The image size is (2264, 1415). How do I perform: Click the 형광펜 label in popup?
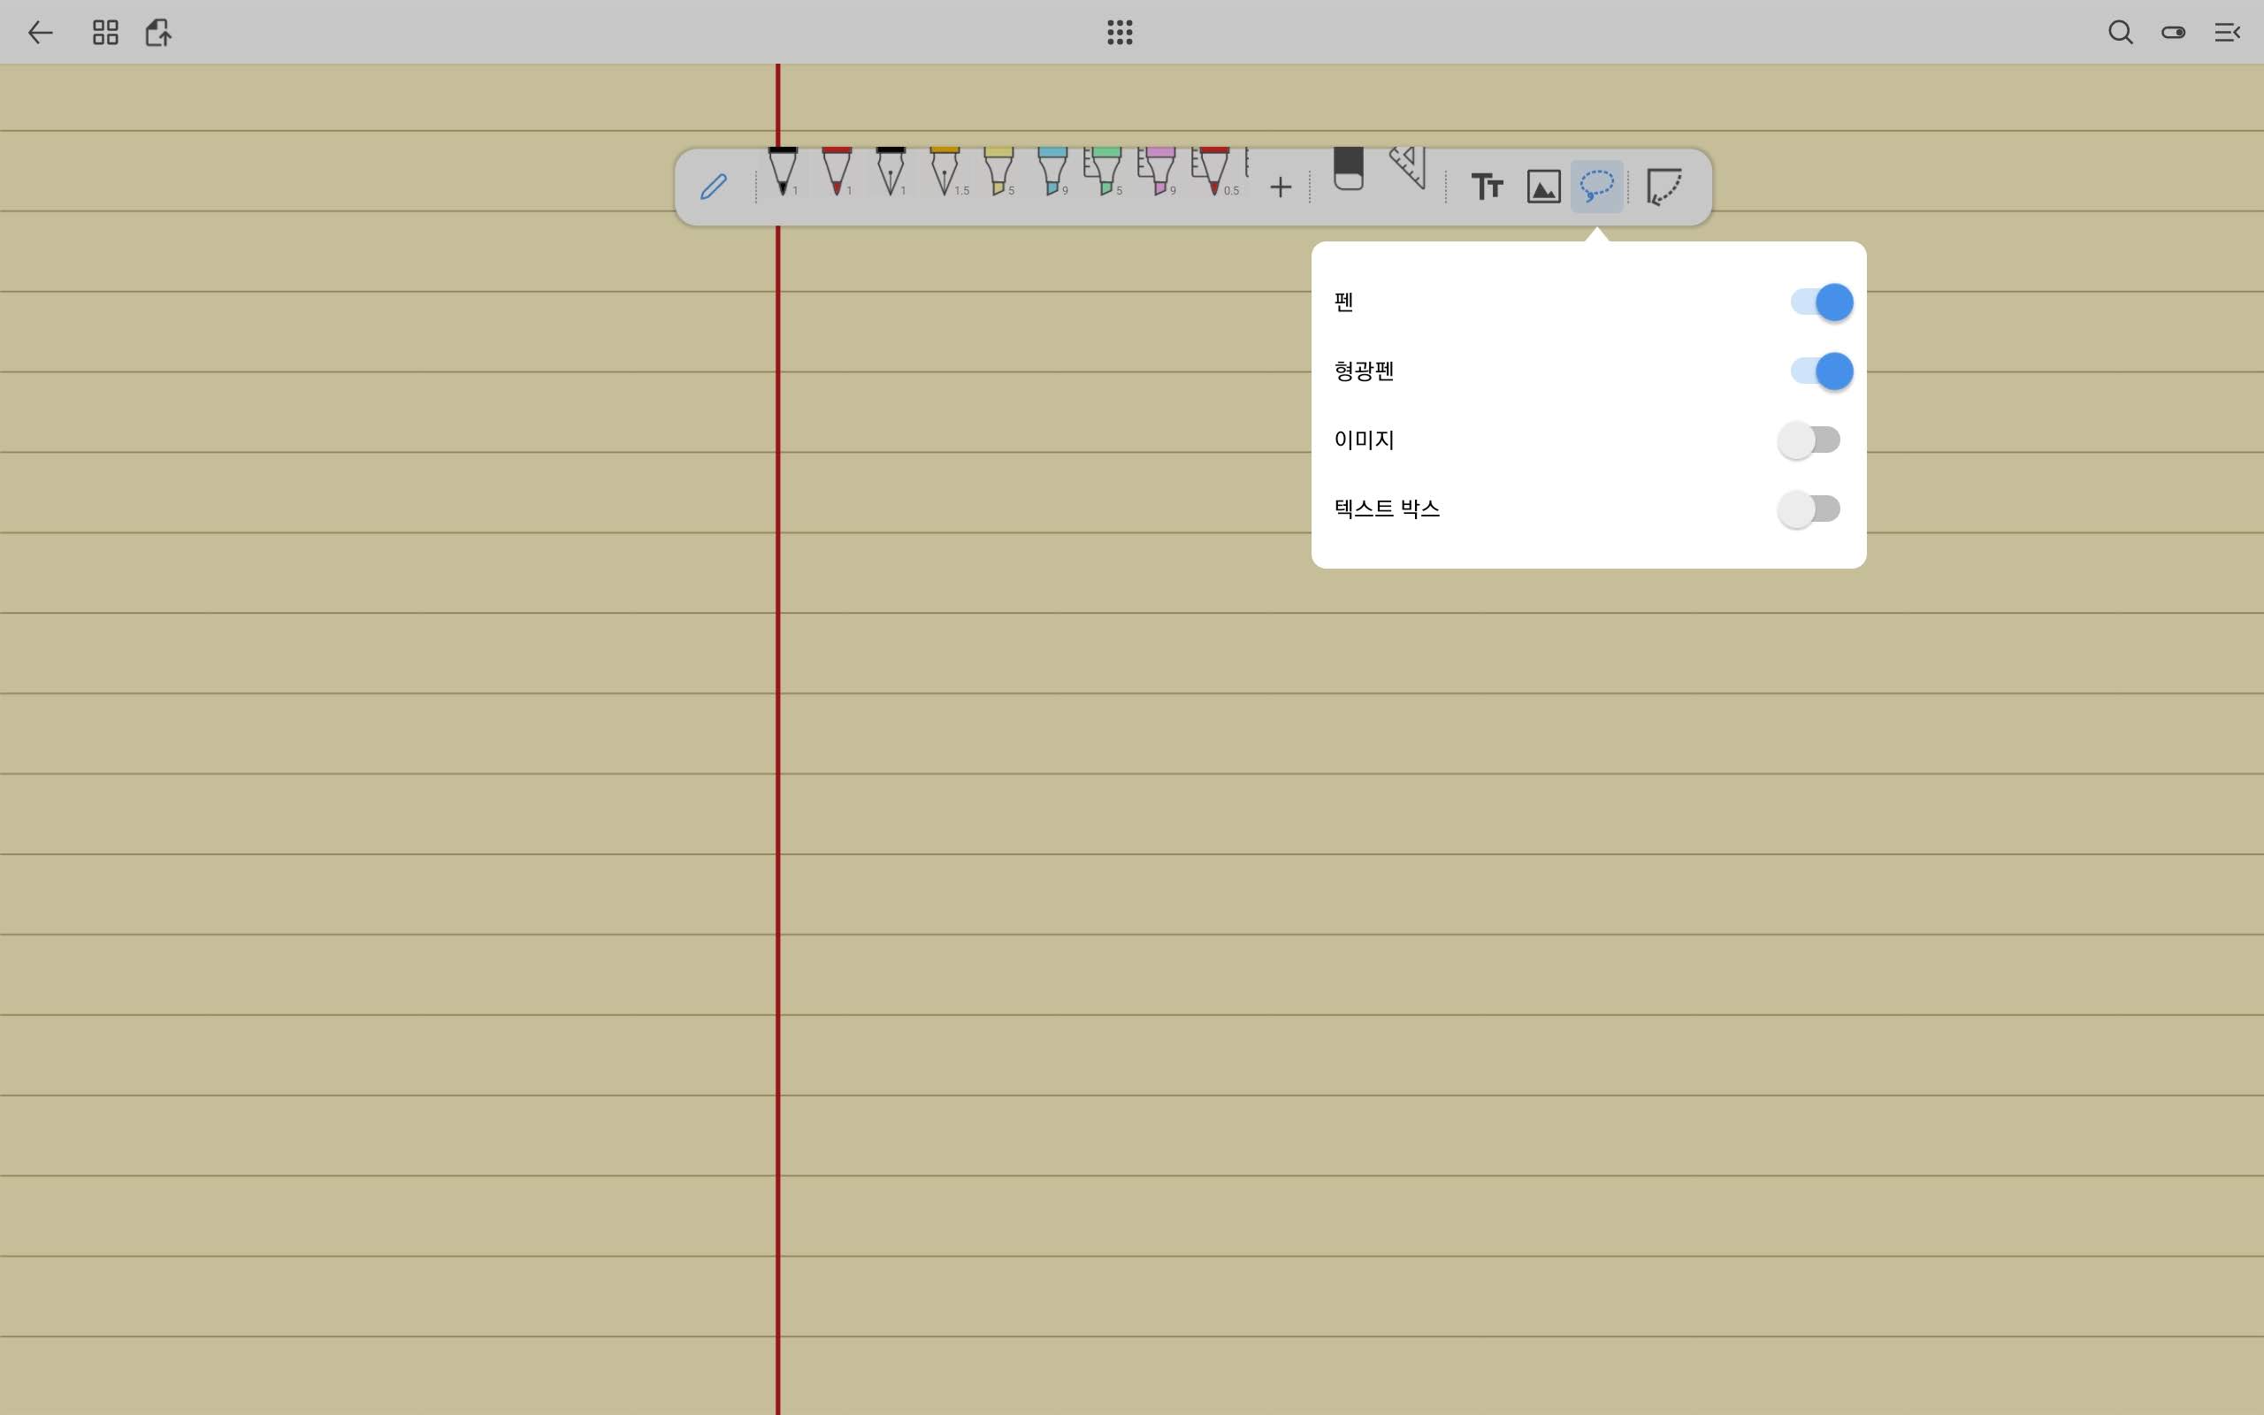1364,371
